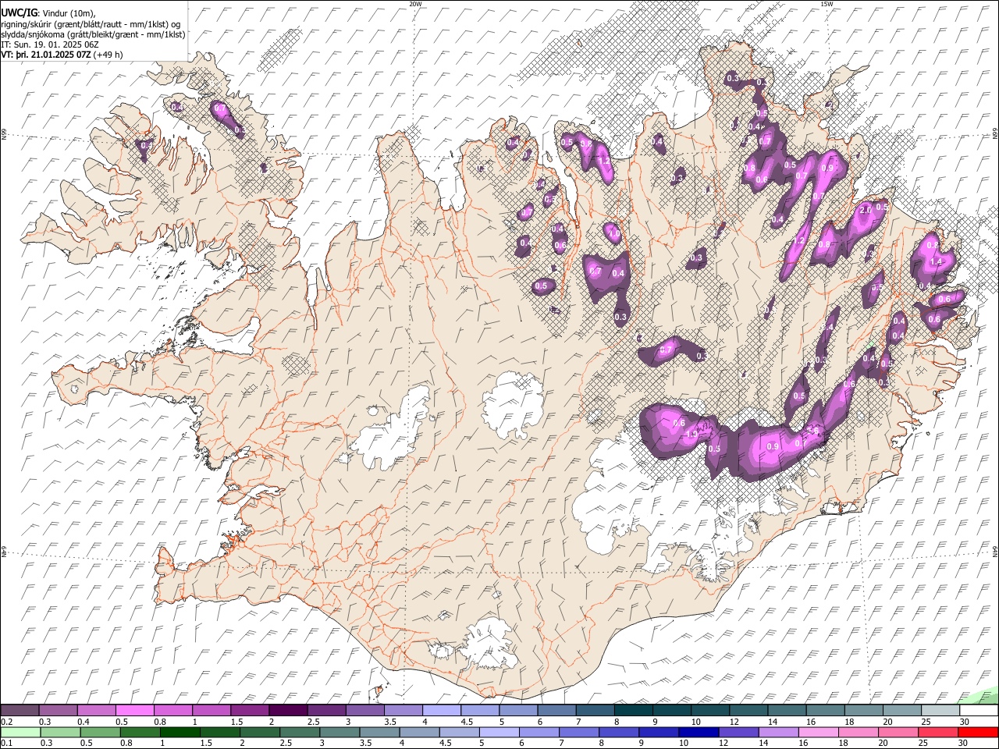
Task: Click the 0.2 swatch in upper snow legend
Action: (20, 711)
